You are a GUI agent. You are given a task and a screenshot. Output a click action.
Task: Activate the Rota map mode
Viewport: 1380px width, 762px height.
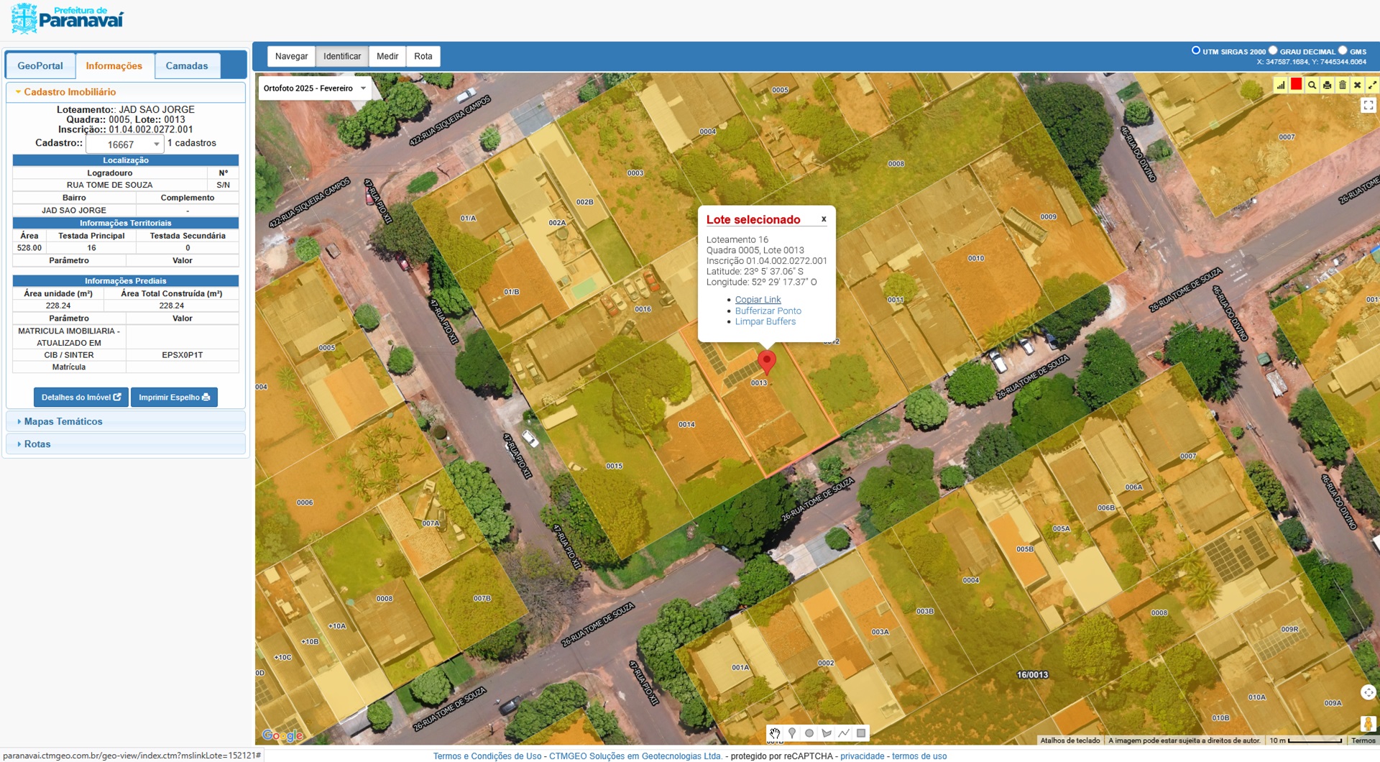tap(423, 56)
